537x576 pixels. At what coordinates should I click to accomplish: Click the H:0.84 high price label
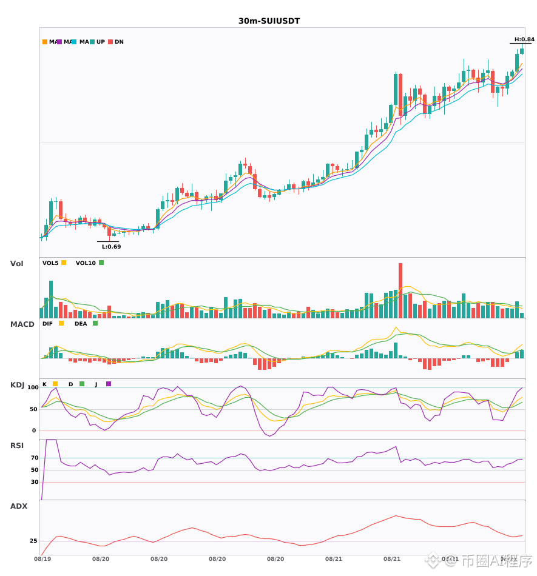524,39
